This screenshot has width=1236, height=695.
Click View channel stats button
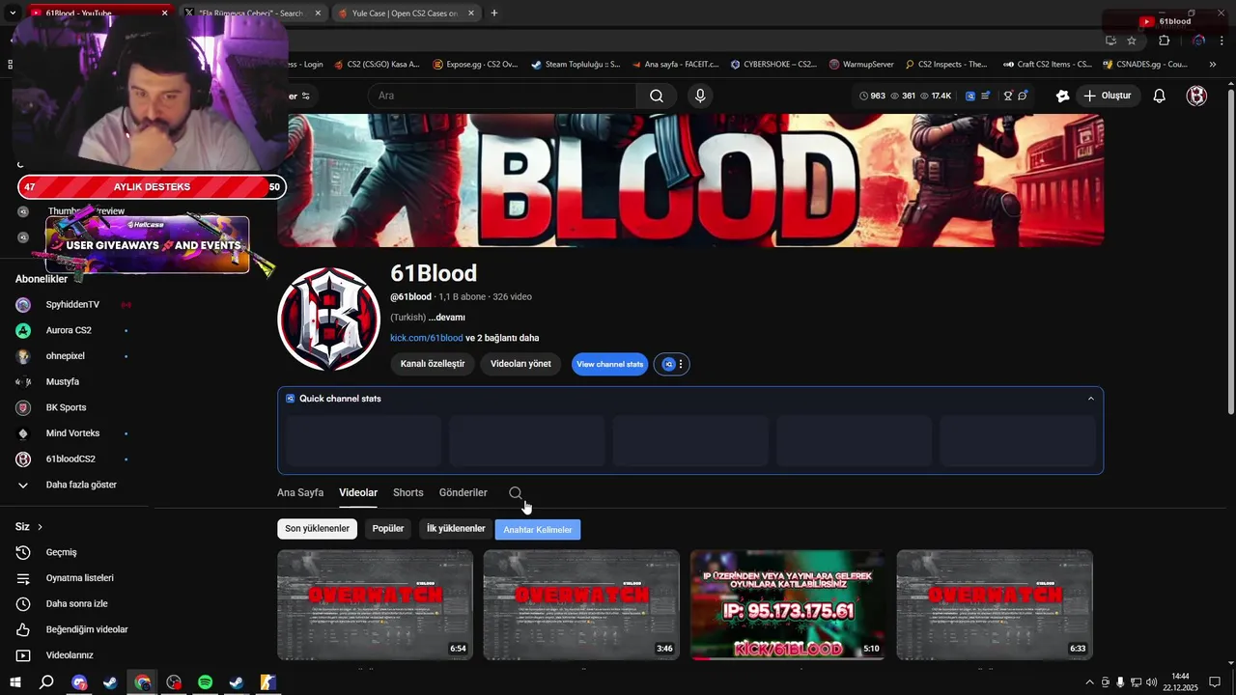[x=609, y=364]
